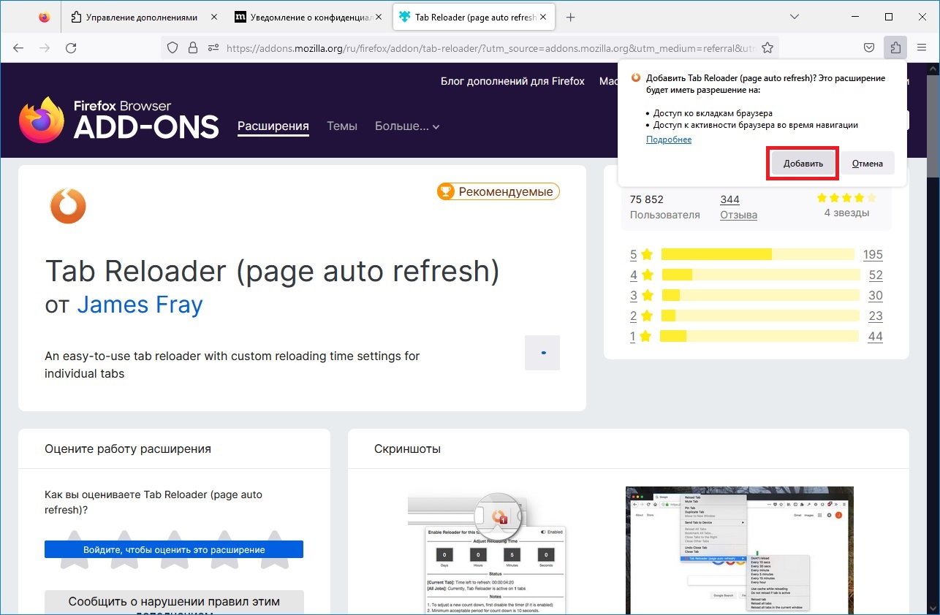Open the Расширения navigation item
The width and height of the screenshot is (940, 615).
[273, 126]
